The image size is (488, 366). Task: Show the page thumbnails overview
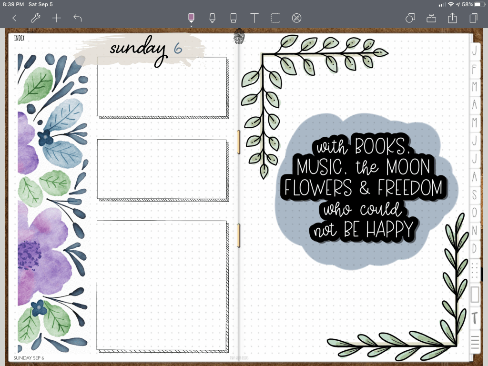tap(473, 18)
